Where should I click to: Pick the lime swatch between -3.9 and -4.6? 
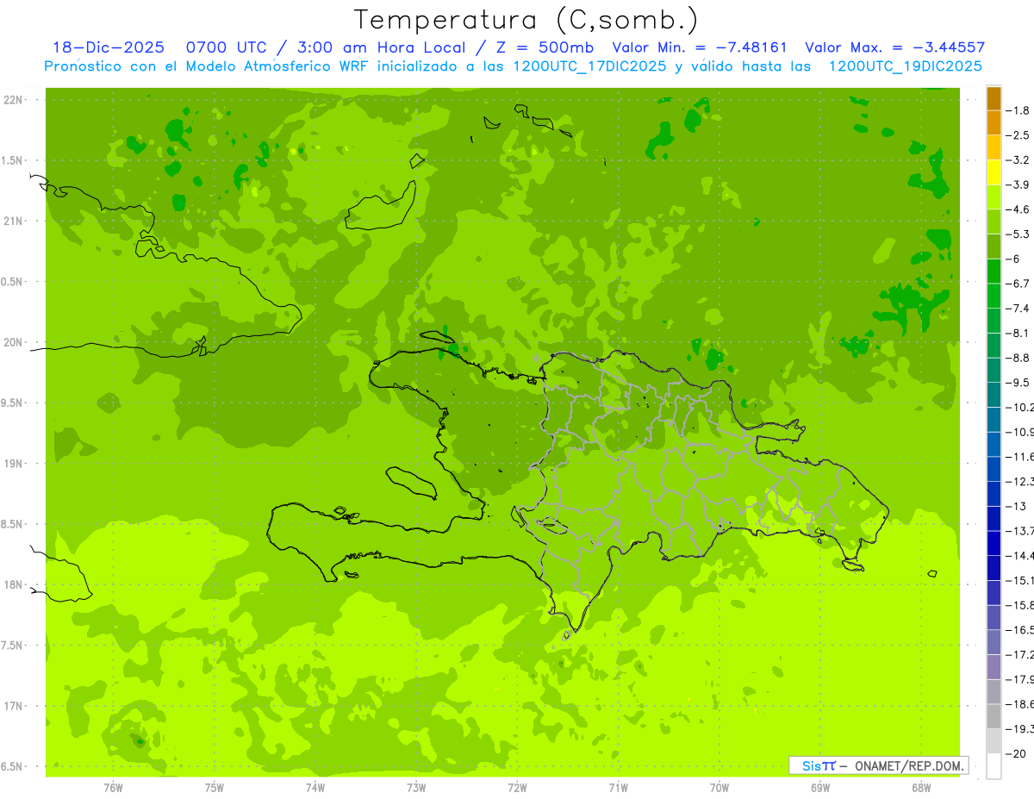[x=994, y=197]
